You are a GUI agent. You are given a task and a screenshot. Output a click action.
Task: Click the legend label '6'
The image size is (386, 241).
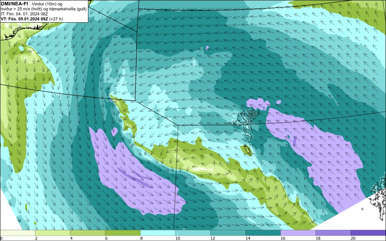(x=107, y=238)
